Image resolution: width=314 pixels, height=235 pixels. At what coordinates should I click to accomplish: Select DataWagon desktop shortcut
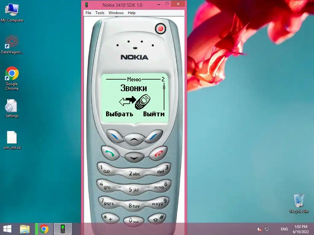tap(12, 44)
